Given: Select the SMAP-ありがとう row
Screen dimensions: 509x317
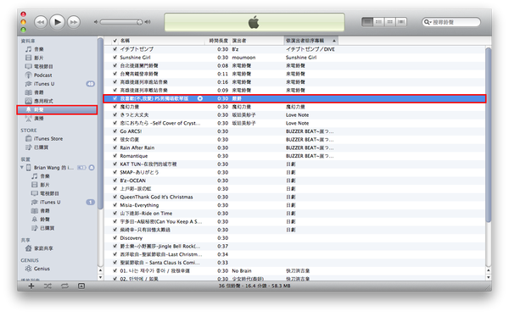Looking at the screenshot, I should (x=294, y=172).
